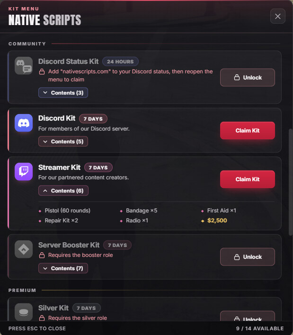The image size is (293, 335).
Task: Close the Kit Menu with X button
Action: [277, 16]
